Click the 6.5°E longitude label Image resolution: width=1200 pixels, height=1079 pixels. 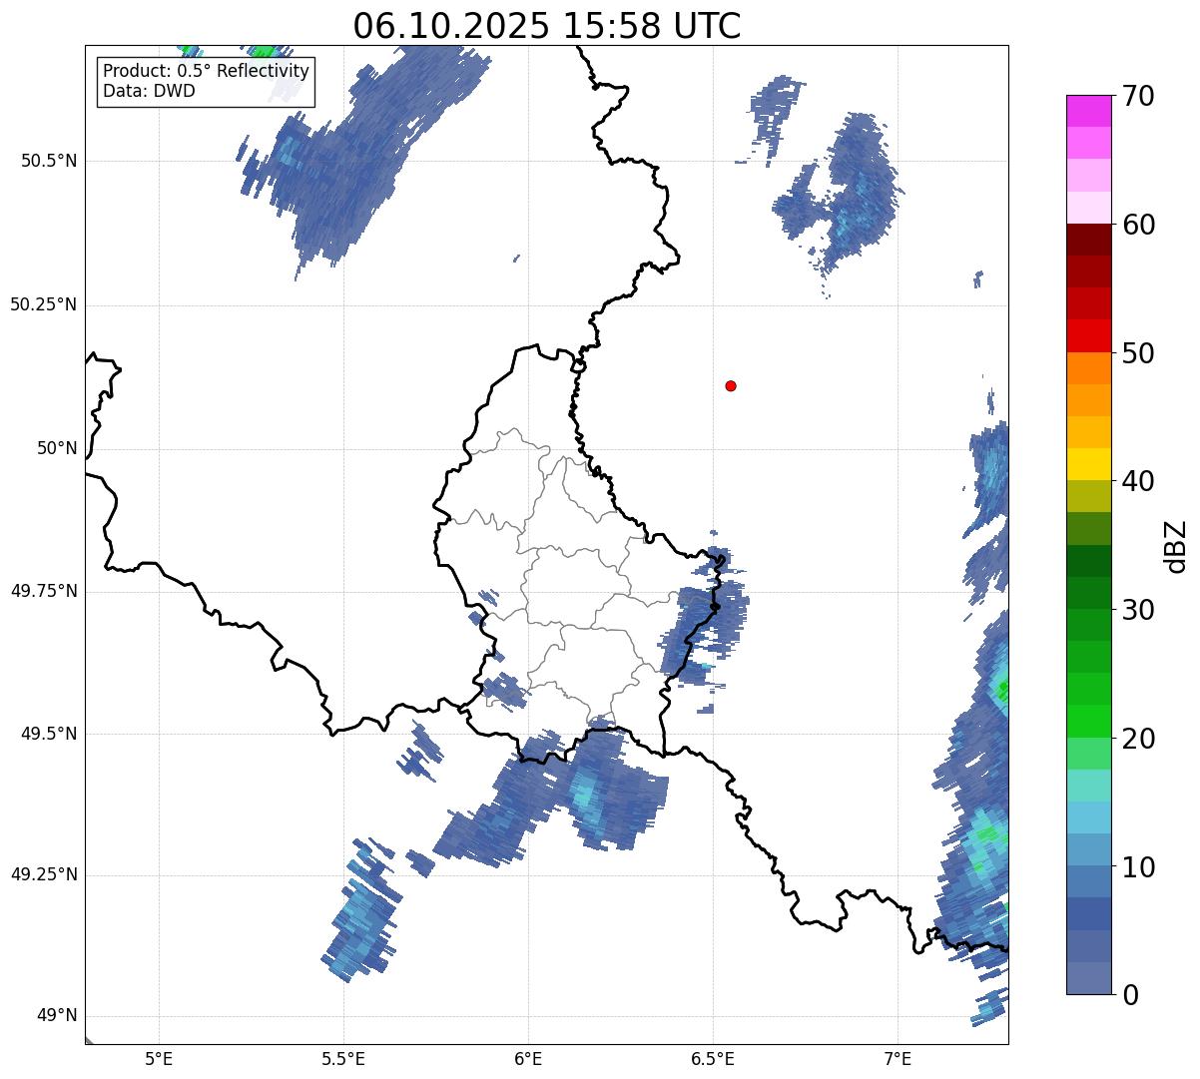(x=713, y=1058)
